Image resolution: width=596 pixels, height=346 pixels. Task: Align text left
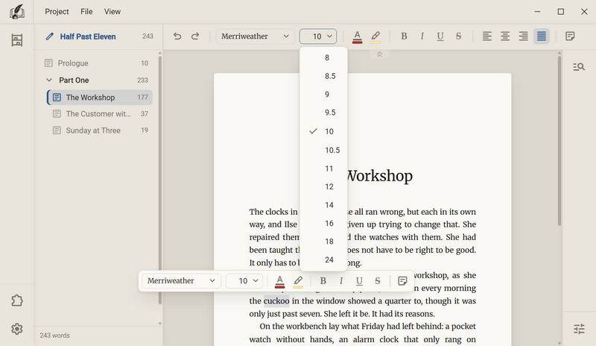point(487,36)
